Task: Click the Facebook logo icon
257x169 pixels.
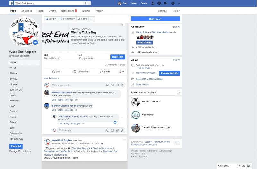Action: [11, 3]
